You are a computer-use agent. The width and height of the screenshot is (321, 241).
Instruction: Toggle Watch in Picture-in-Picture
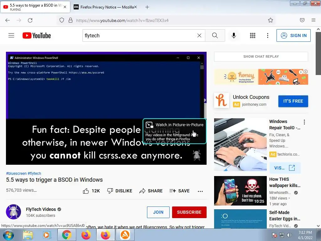click(175, 131)
